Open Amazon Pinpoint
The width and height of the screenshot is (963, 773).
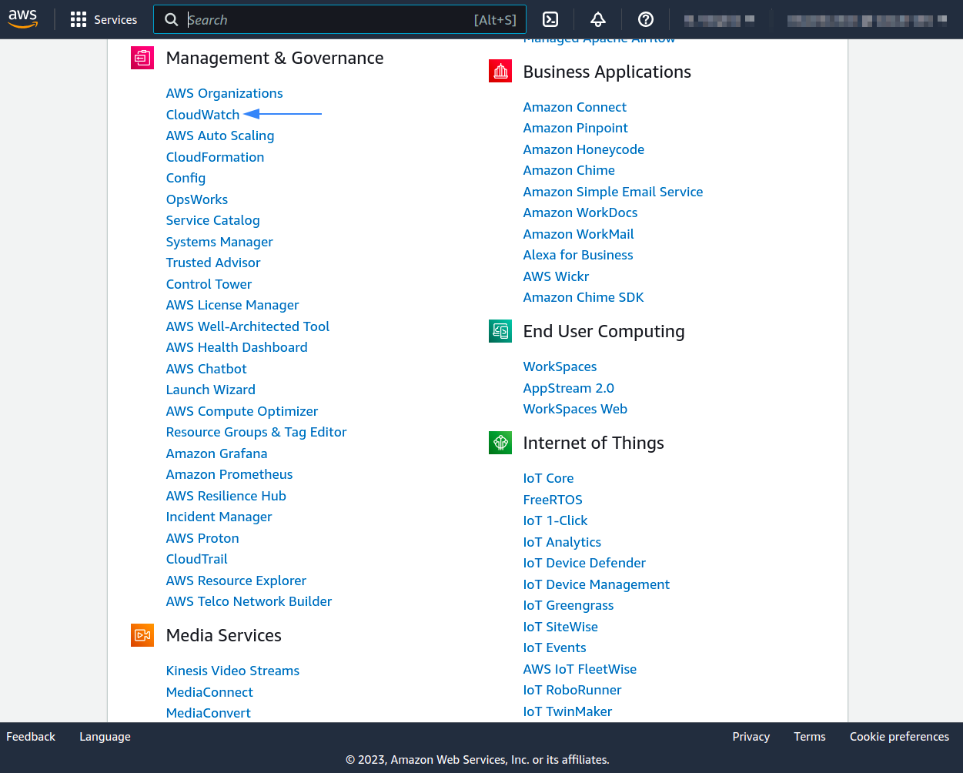pyautogui.click(x=575, y=128)
